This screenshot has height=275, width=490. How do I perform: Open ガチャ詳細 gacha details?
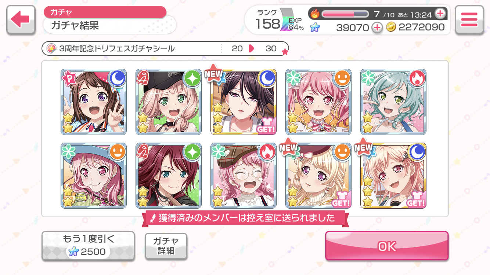click(x=166, y=246)
